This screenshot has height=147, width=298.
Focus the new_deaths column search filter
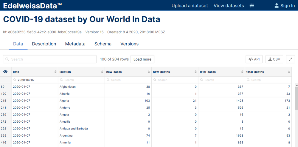[x=175, y=80]
